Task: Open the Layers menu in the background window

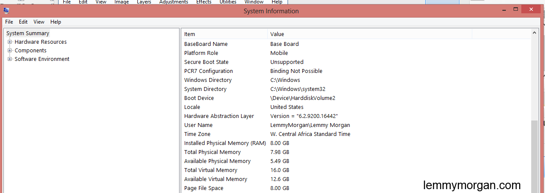Action: pos(144,2)
